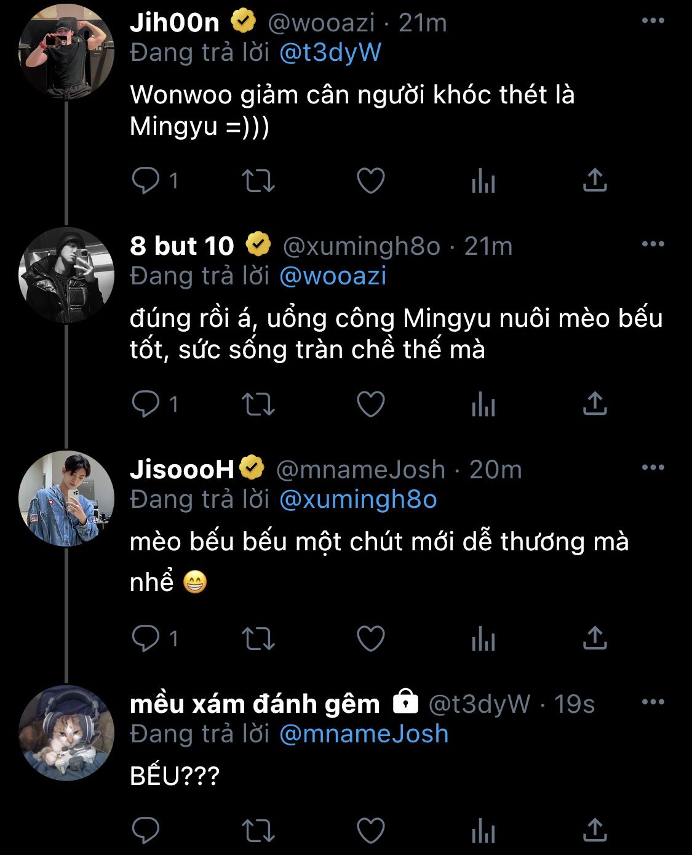Like JisoooH's reply

click(371, 638)
